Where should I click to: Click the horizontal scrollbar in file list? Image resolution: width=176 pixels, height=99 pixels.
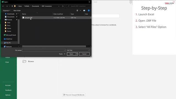(54, 46)
